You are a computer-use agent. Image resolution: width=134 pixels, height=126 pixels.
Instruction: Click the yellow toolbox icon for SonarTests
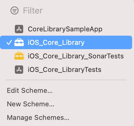tap(19, 56)
